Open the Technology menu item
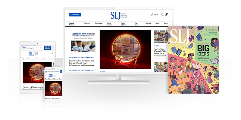The height and width of the screenshot is (120, 241). [99, 23]
